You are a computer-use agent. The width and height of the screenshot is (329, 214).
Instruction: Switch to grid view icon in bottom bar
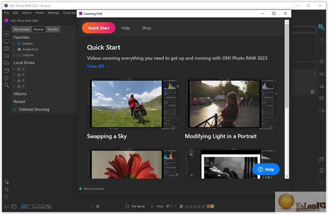(x=24, y=206)
